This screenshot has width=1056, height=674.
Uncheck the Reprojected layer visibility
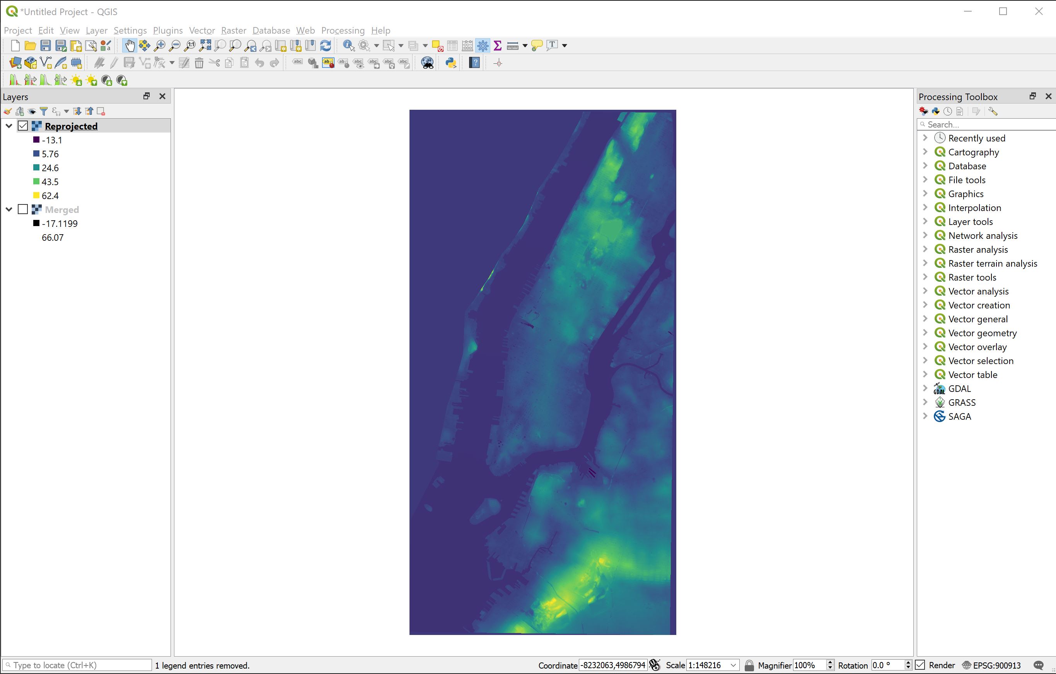(x=23, y=126)
